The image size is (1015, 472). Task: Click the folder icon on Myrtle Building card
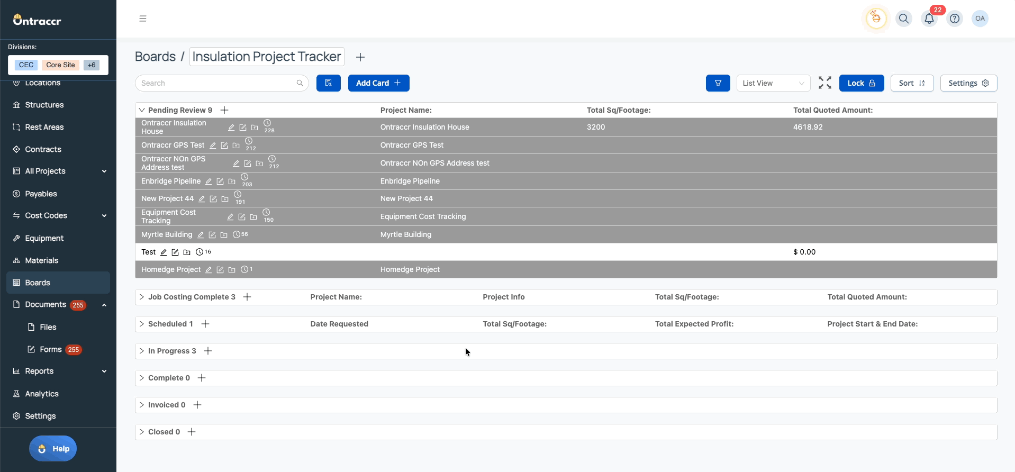click(x=224, y=235)
